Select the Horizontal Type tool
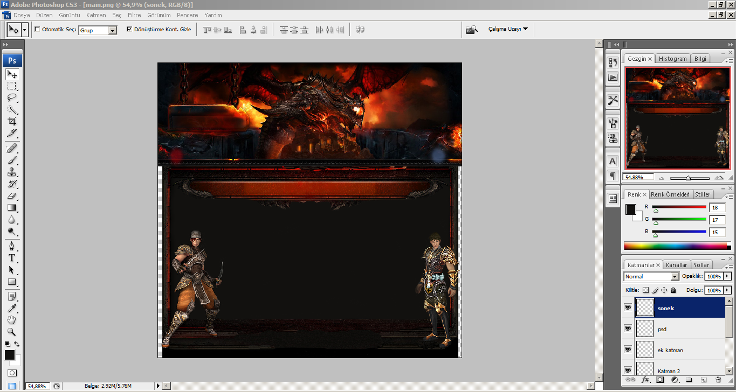The height and width of the screenshot is (392, 736). point(12,258)
